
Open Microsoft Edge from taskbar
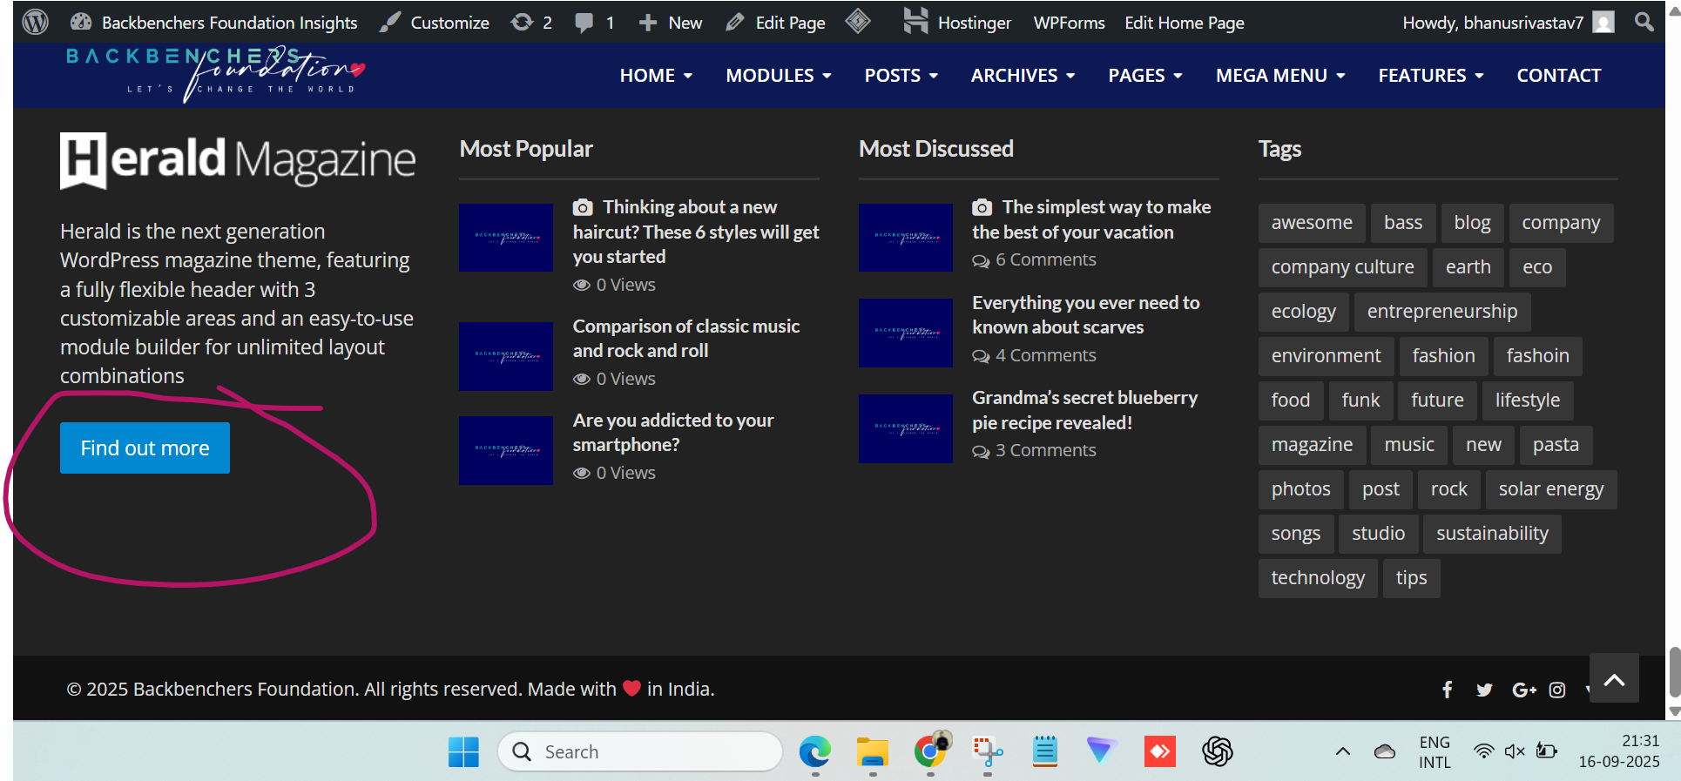pos(815,751)
